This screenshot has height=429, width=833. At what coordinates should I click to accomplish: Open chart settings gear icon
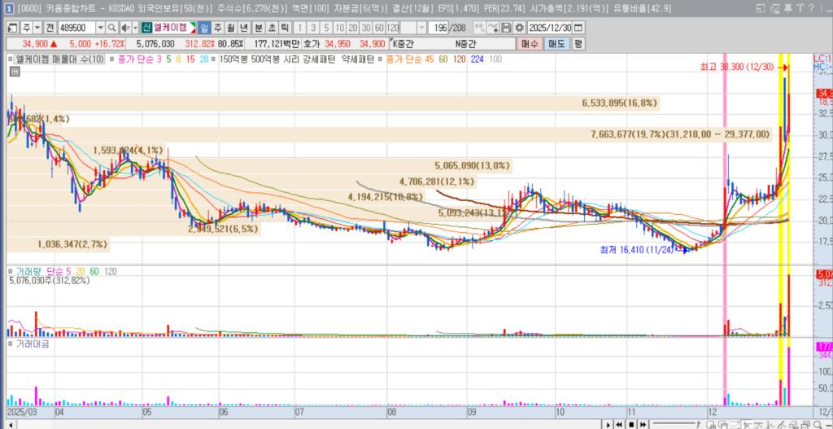pos(519,28)
